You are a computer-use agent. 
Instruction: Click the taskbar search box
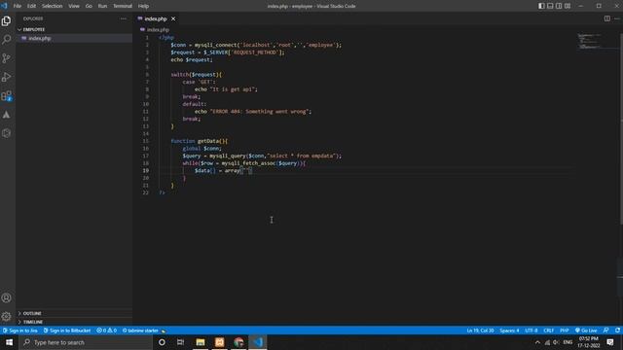point(86,342)
